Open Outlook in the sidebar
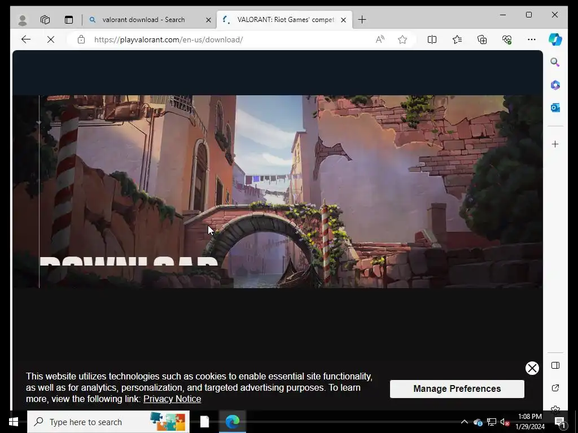Screen dimensions: 578x433 555,108
